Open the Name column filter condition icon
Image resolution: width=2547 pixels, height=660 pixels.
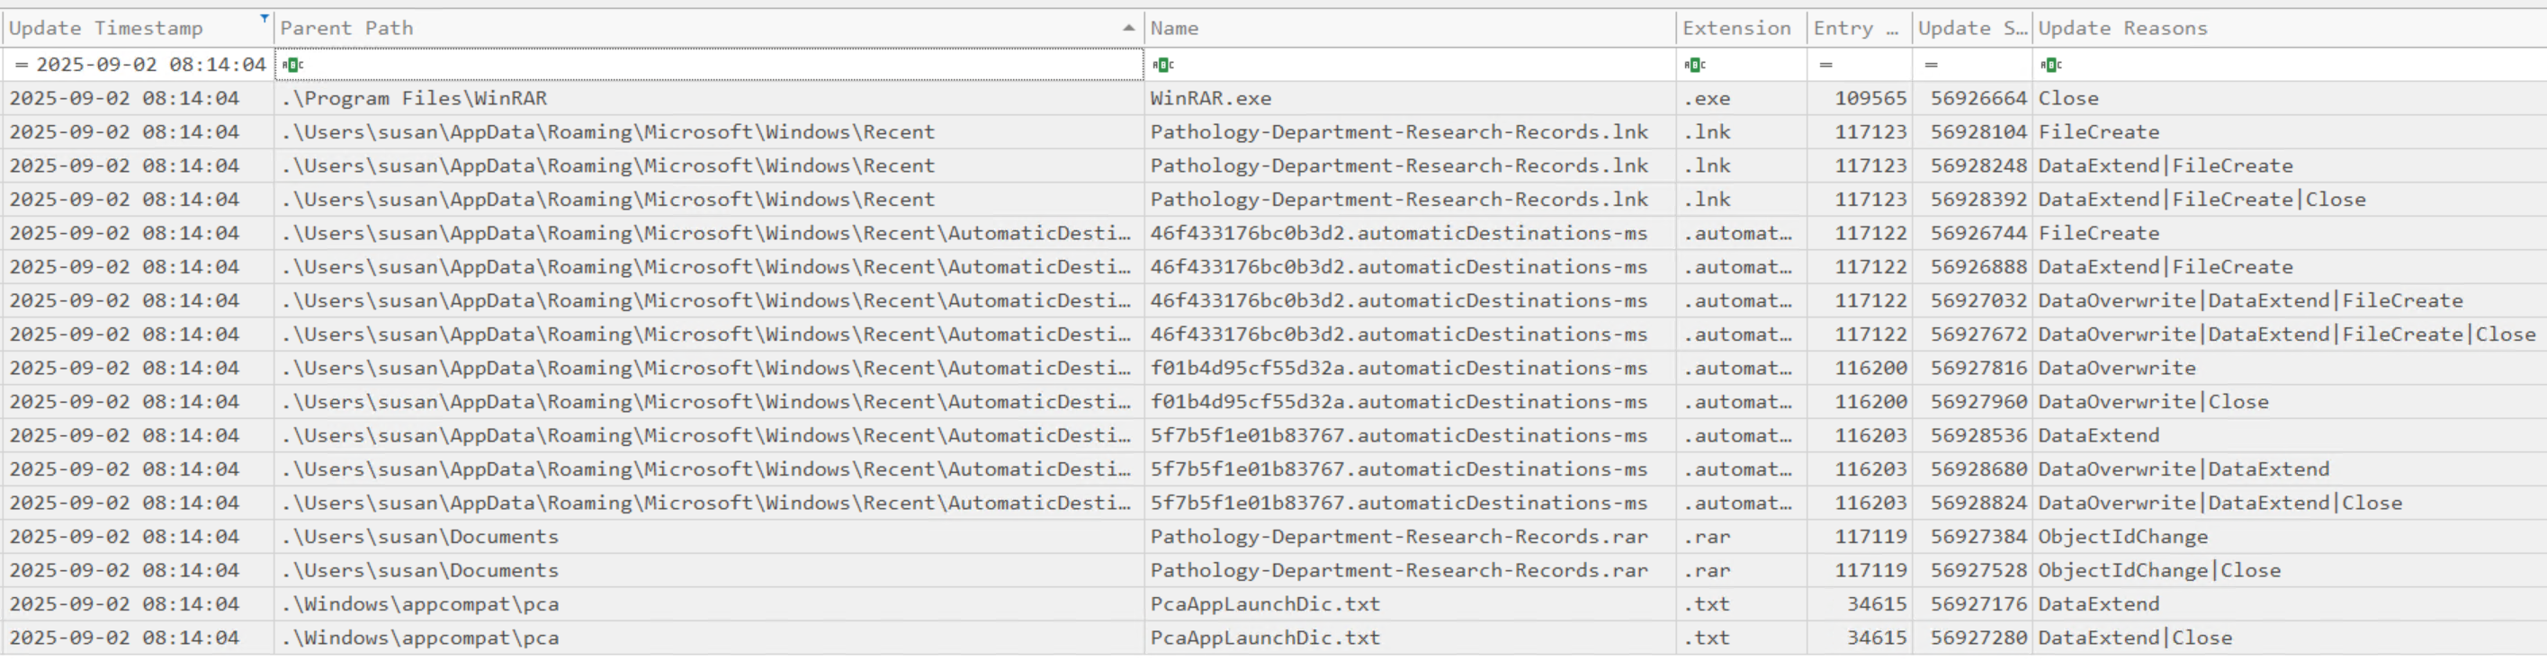1162,66
